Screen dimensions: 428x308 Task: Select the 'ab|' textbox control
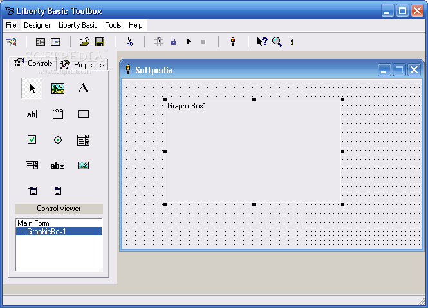(32, 114)
